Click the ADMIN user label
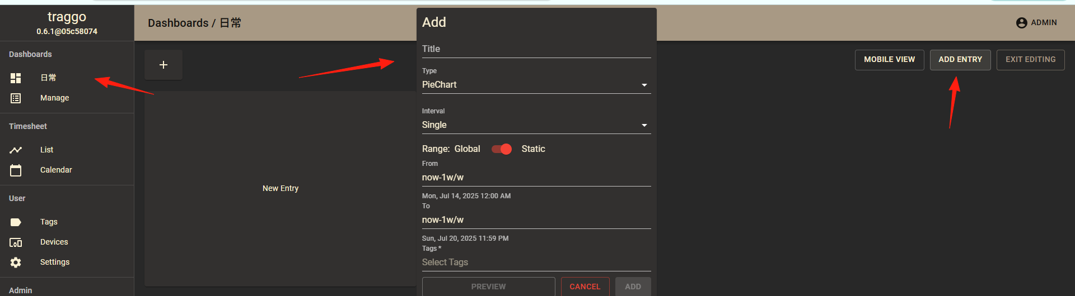This screenshot has height=296, width=1075. [x=1044, y=23]
